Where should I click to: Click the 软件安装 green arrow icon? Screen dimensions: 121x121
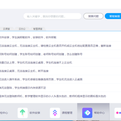23,113
